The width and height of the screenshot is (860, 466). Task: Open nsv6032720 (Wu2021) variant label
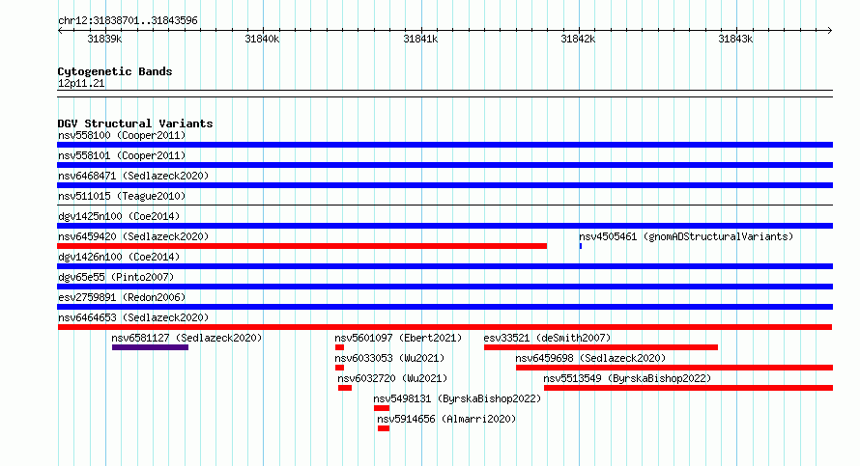point(392,378)
